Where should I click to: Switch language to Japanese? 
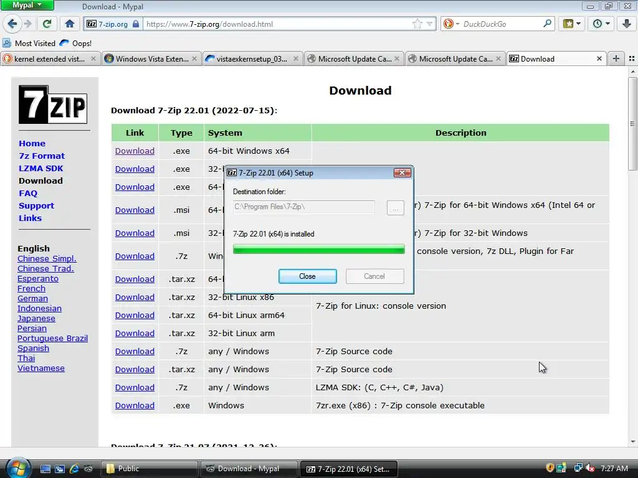point(36,318)
